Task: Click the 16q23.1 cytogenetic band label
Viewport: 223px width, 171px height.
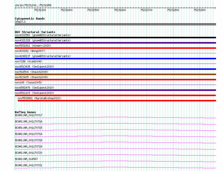Action: 20,22
